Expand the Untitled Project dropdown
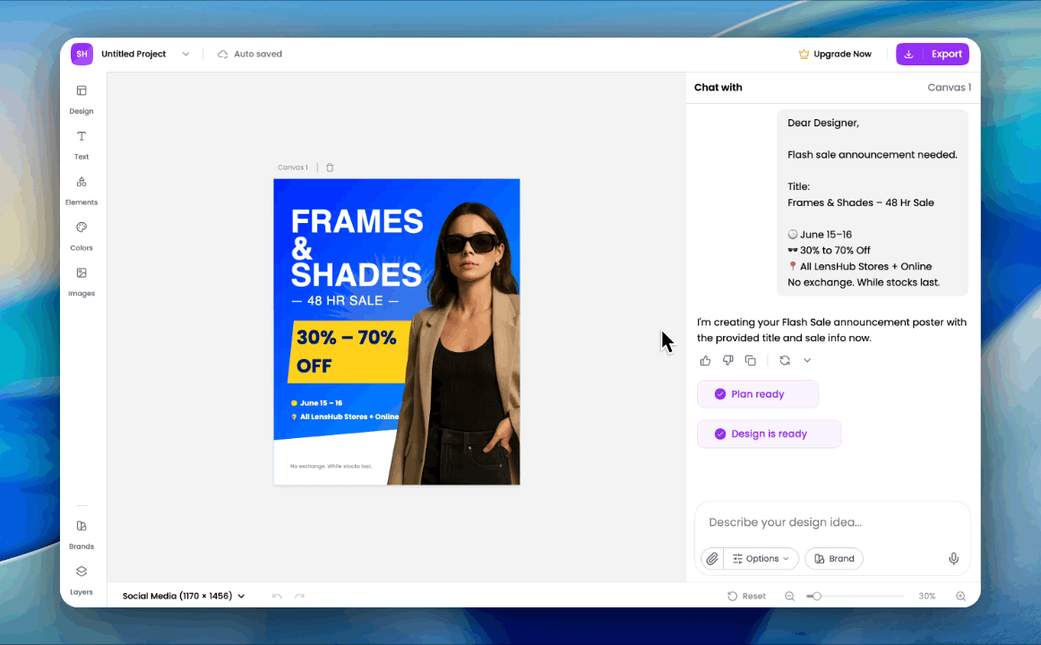This screenshot has width=1041, height=645. [185, 54]
